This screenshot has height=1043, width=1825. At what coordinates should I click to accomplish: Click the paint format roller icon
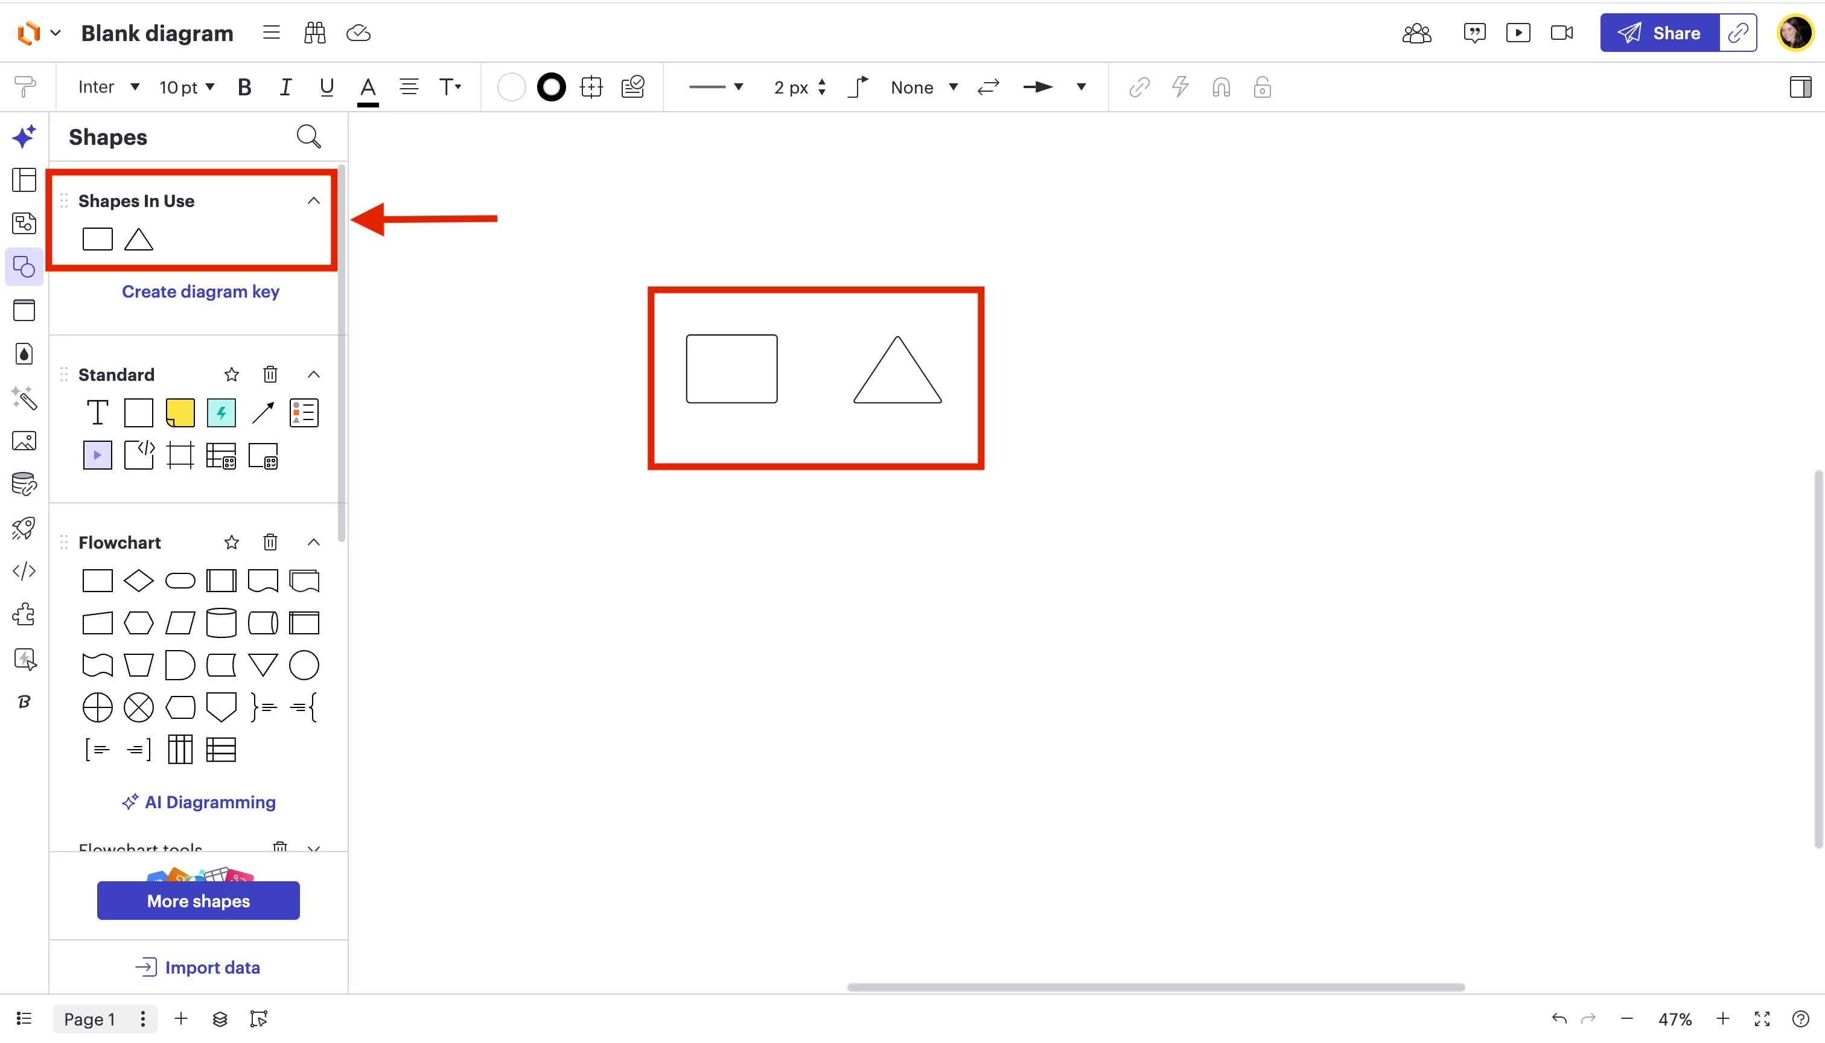24,87
